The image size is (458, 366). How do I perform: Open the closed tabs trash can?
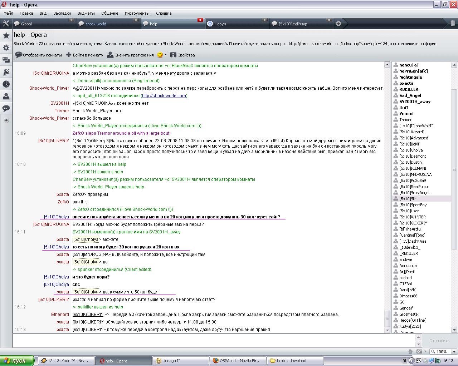click(x=453, y=23)
